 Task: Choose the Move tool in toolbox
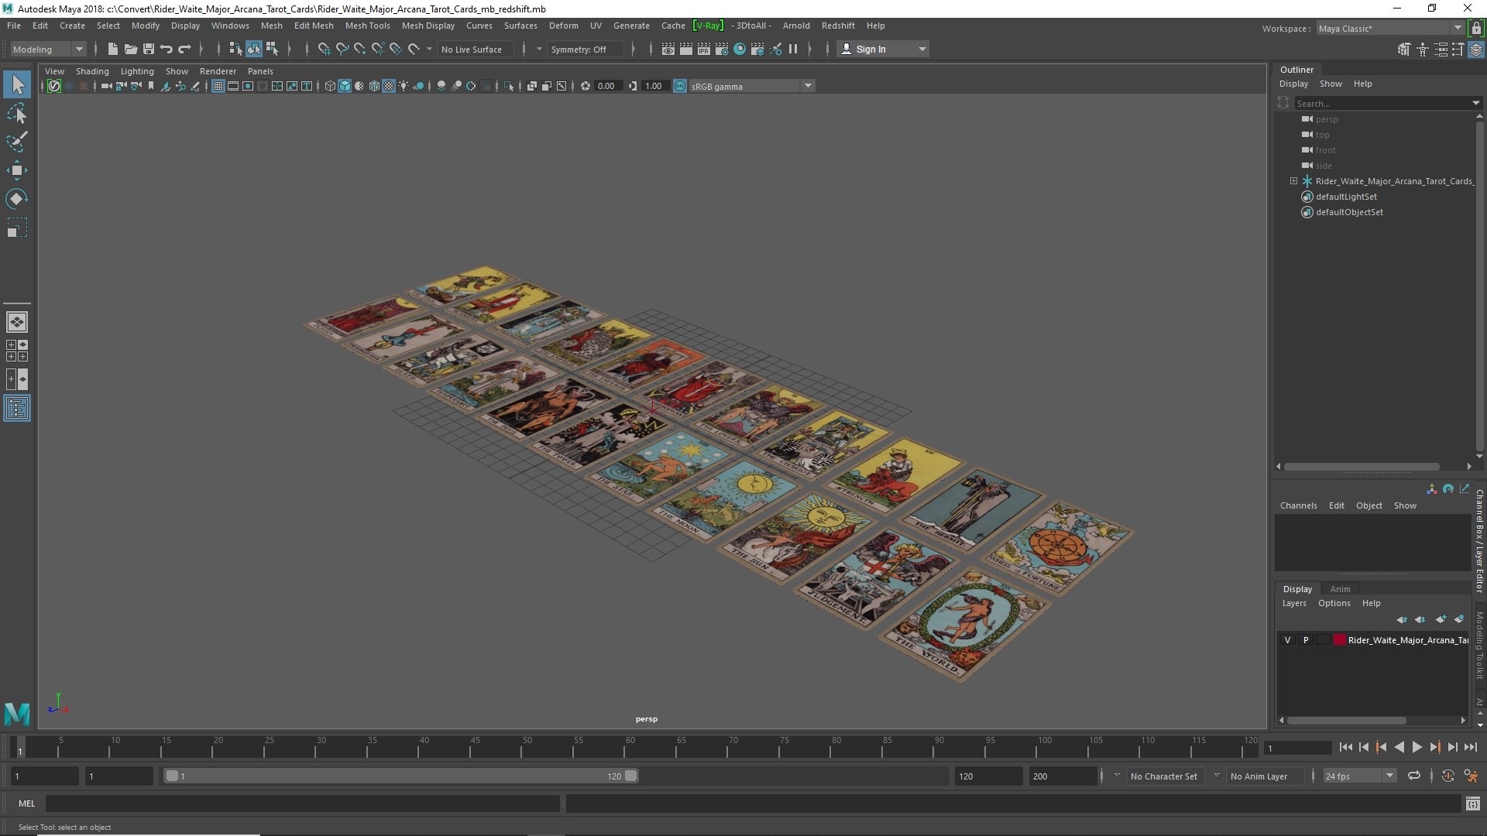point(17,170)
